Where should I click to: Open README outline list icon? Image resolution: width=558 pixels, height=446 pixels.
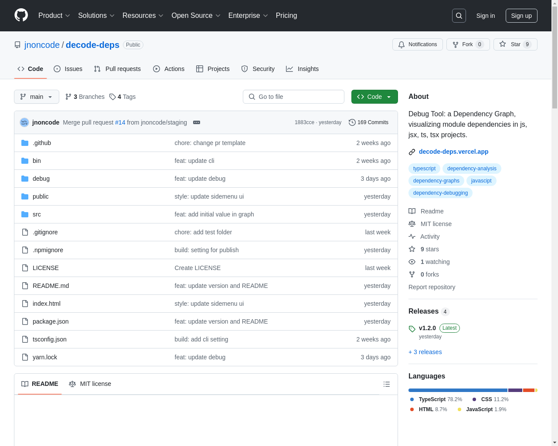tap(387, 384)
